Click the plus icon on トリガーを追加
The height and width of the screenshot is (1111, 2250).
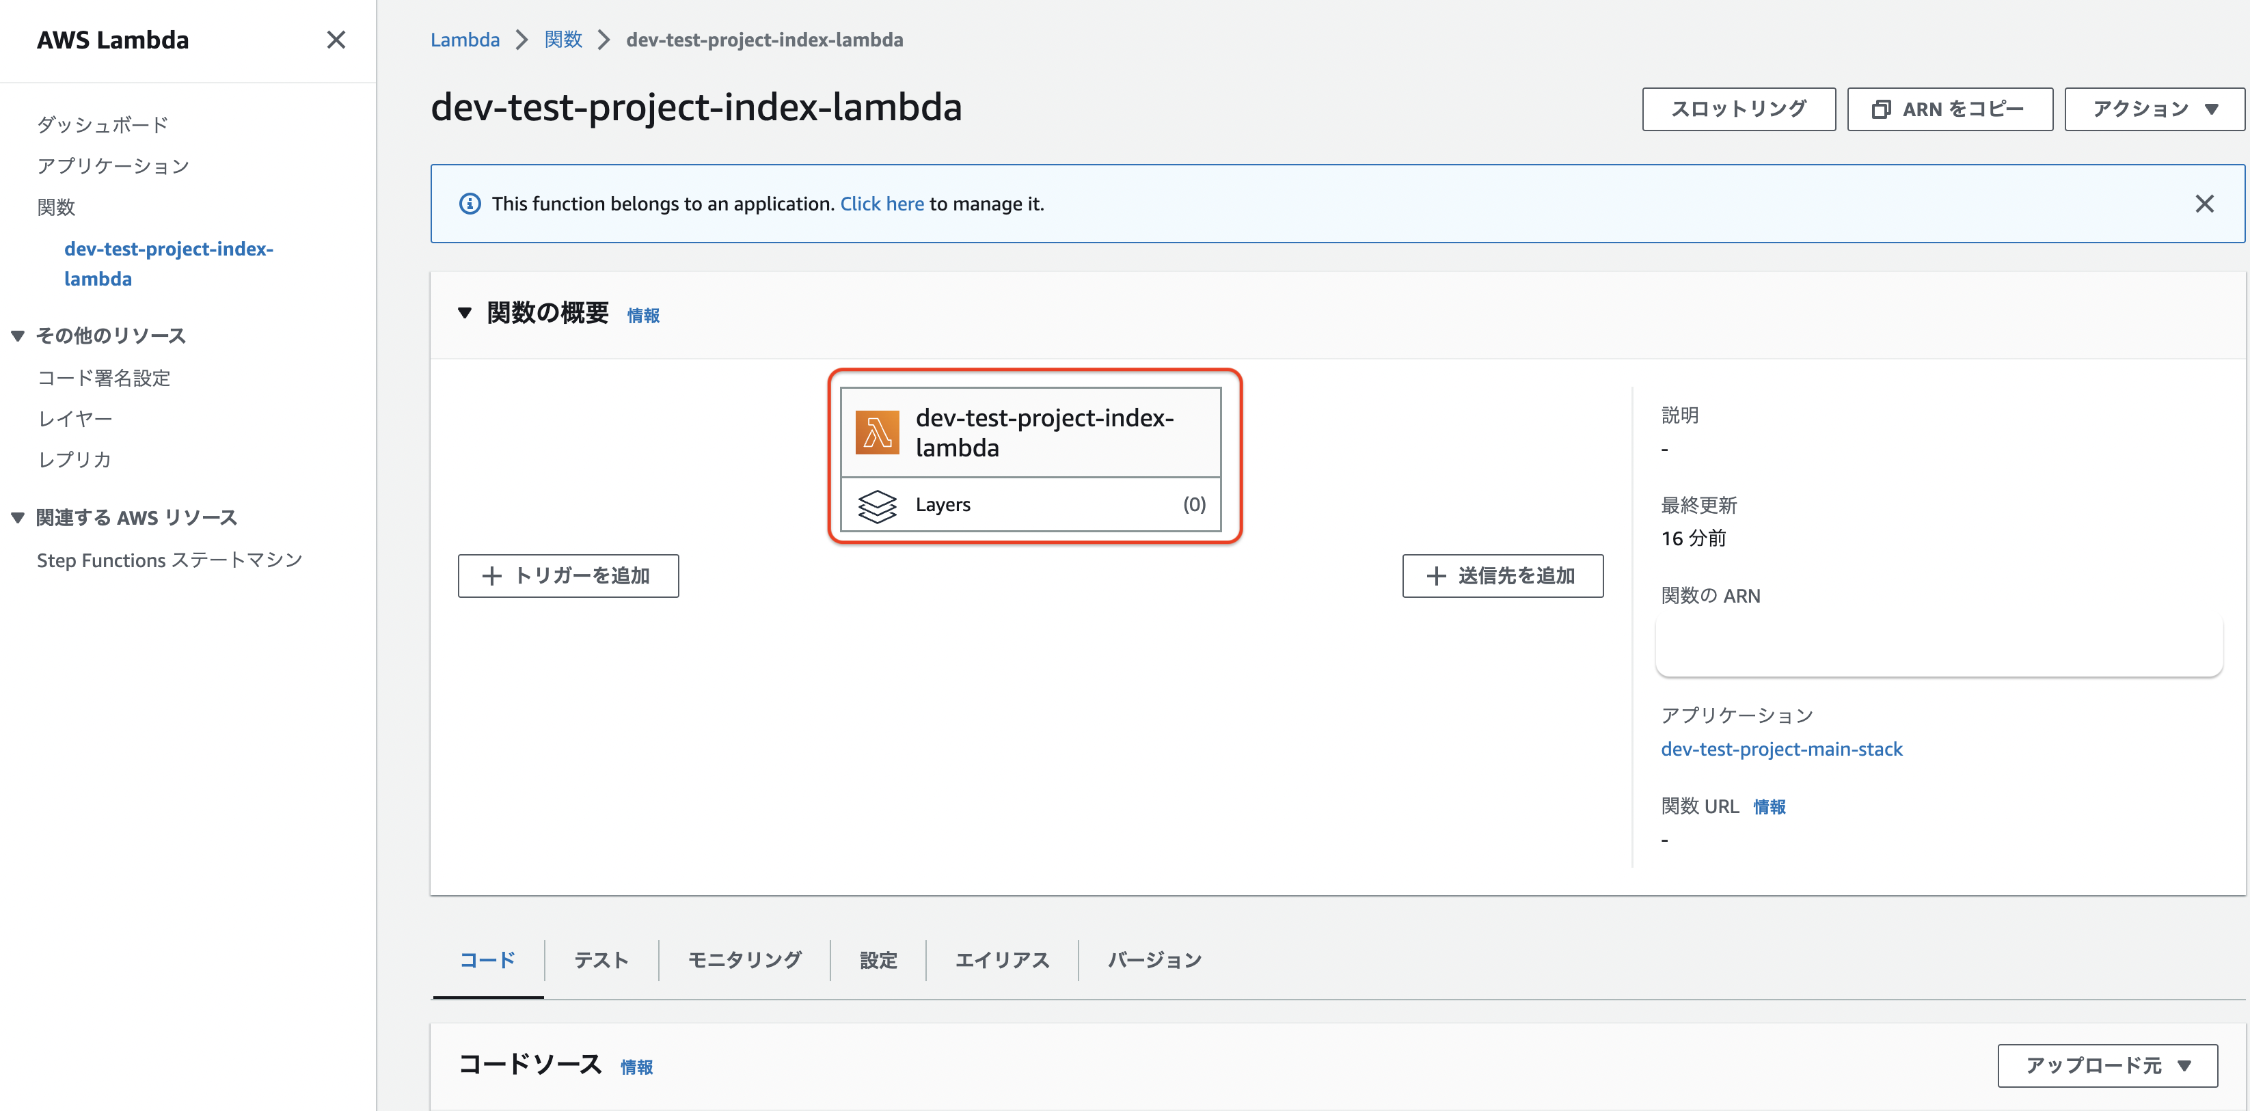pos(491,575)
